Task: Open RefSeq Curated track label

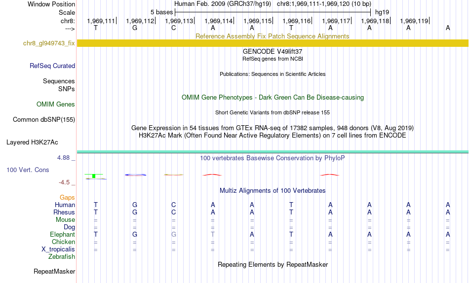Action: [52, 66]
